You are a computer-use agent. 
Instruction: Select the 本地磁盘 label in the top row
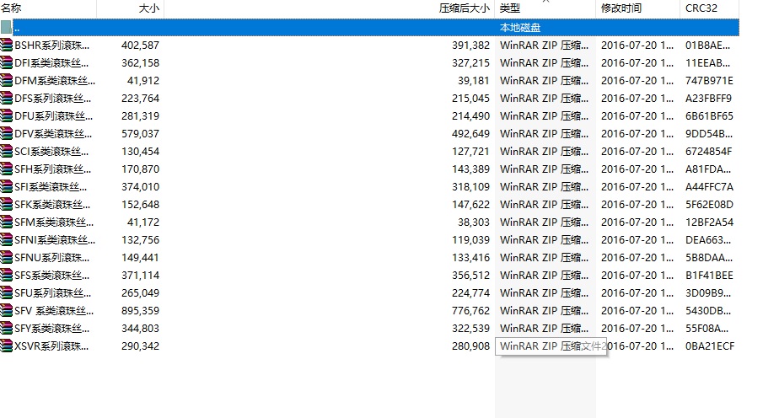(x=520, y=28)
